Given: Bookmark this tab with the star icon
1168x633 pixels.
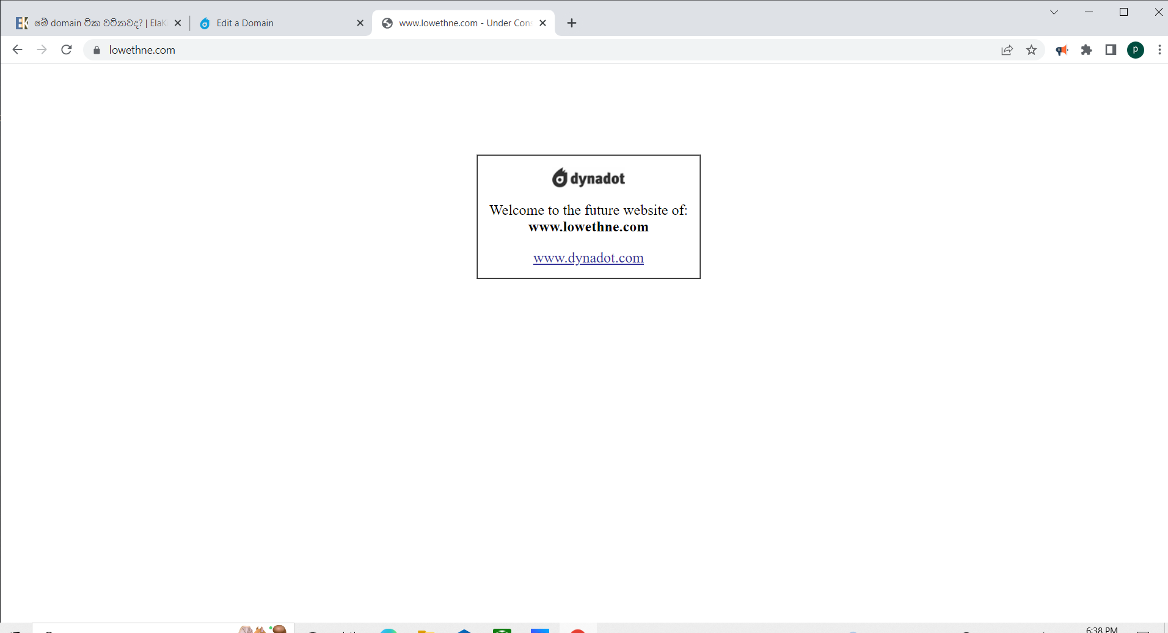Looking at the screenshot, I should [x=1031, y=50].
